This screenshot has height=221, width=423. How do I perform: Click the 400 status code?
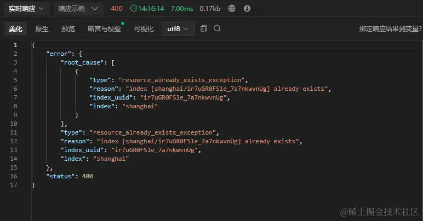point(117,9)
